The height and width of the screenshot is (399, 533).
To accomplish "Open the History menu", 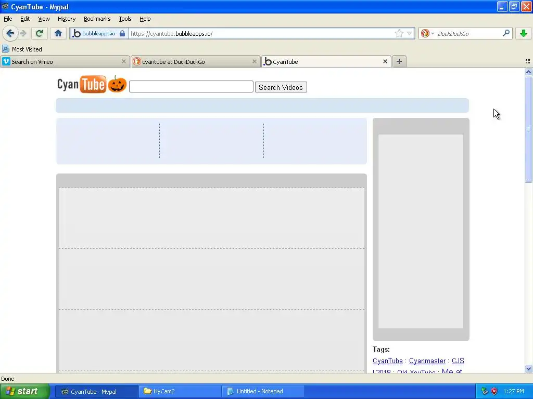I will pos(66,19).
